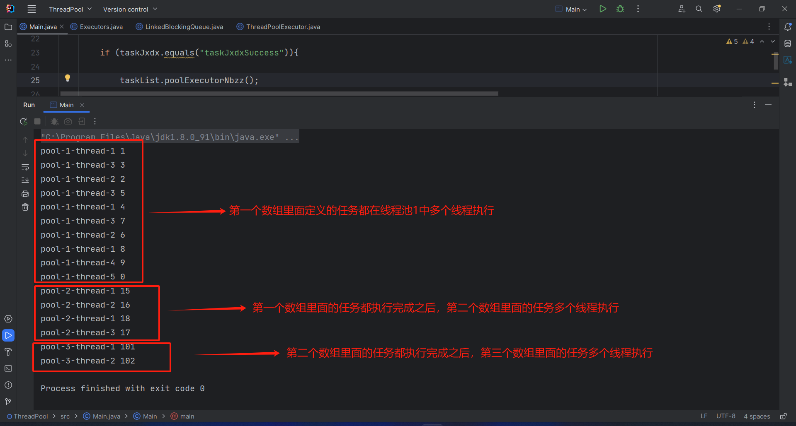The image size is (796, 426).
Task: Open the Project tool window folder icon
Action: [x=8, y=27]
